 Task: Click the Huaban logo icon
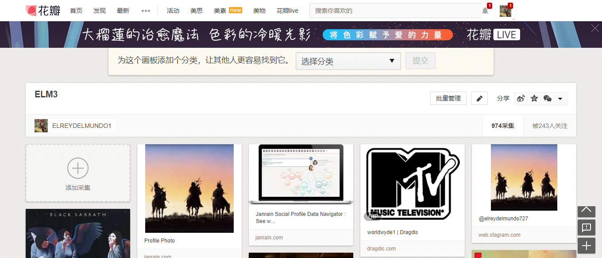pyautogui.click(x=31, y=11)
